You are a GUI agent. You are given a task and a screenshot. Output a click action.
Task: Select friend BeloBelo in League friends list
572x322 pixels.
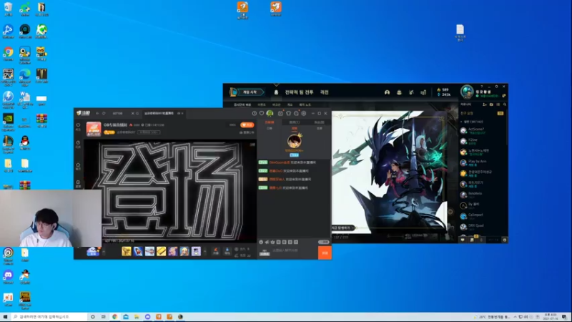point(482,195)
